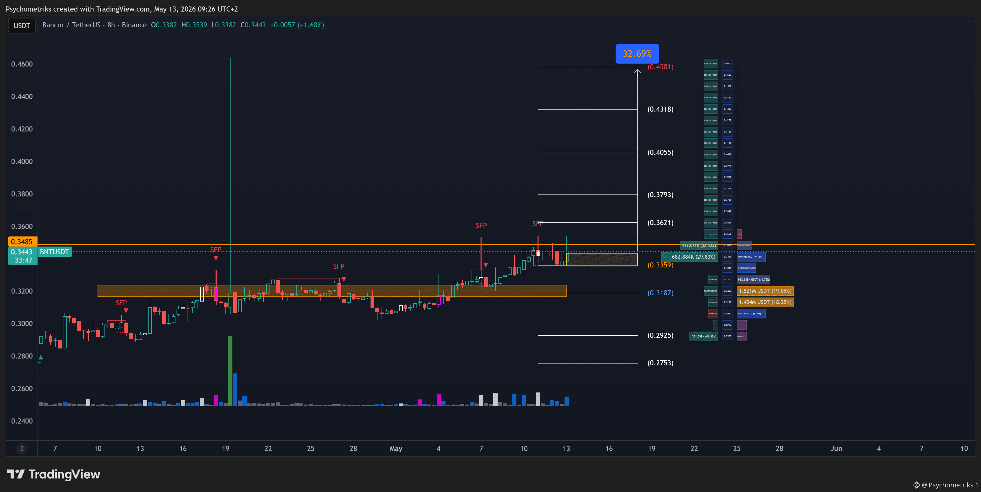The width and height of the screenshot is (981, 492).
Task: Click the (0.4055) level label
Action: pos(660,152)
